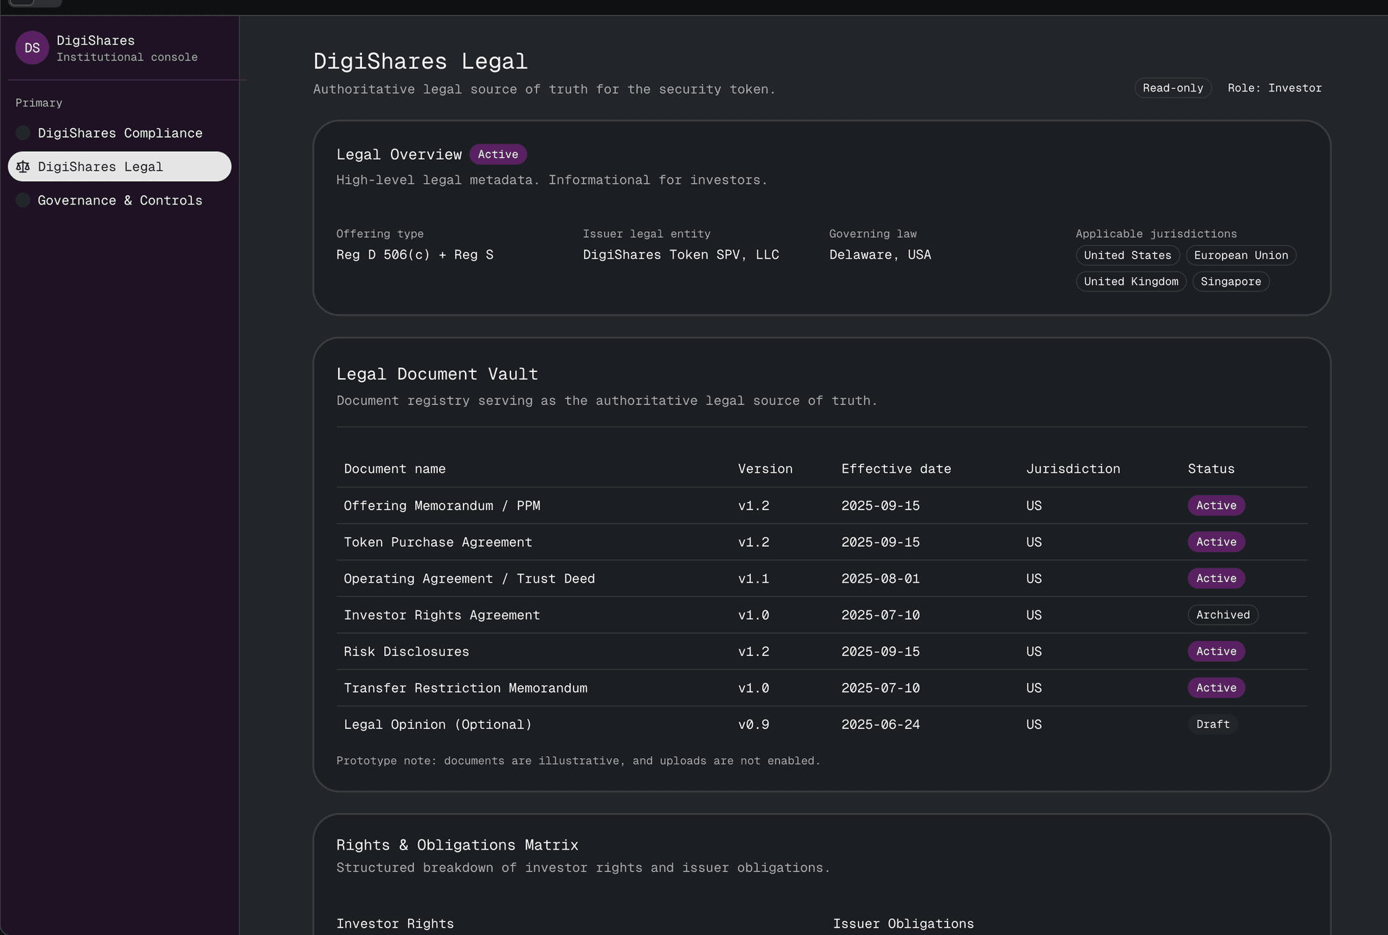Select the United Kingdom jurisdiction chip
1388x935 pixels.
click(x=1130, y=281)
